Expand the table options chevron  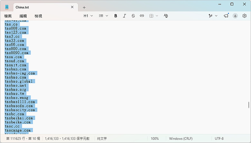pyautogui.click(x=157, y=16)
